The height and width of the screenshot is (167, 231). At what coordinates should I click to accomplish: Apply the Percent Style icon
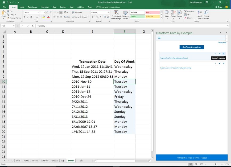click(x=98, y=16)
